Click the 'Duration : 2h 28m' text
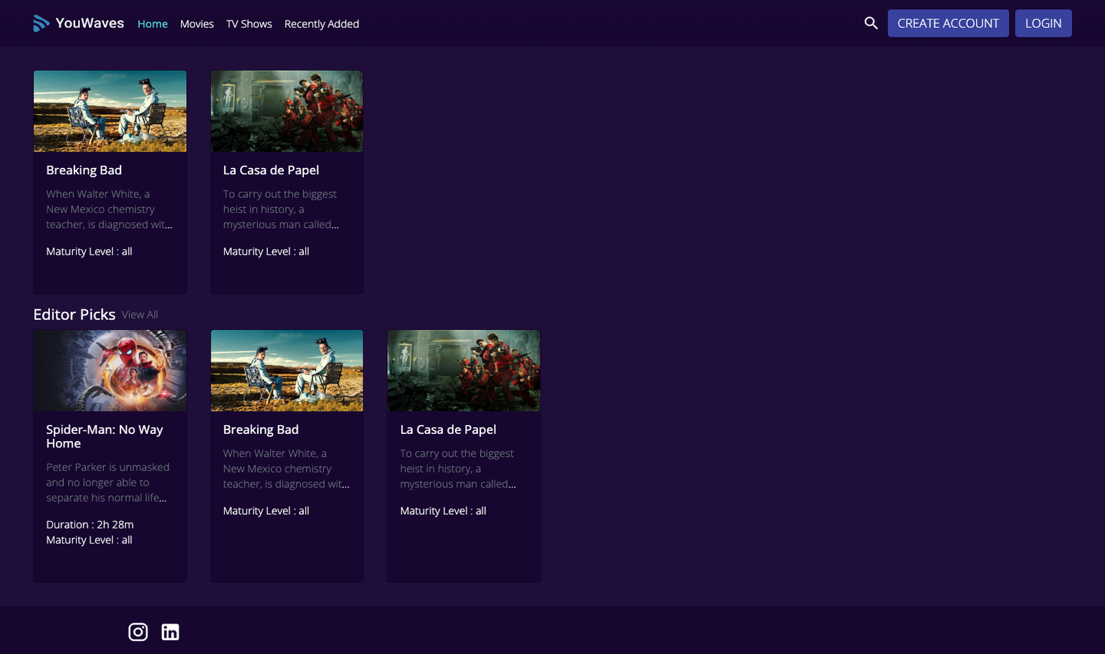The height and width of the screenshot is (654, 1105). [90, 524]
